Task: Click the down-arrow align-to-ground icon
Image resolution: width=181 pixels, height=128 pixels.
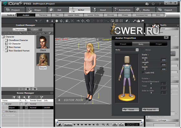Action: [x=52, y=21]
